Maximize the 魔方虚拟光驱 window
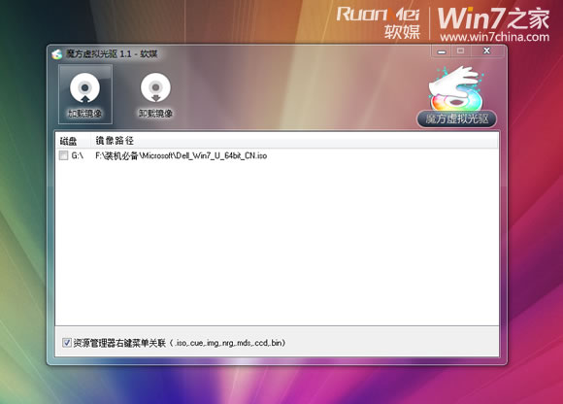 click(461, 51)
